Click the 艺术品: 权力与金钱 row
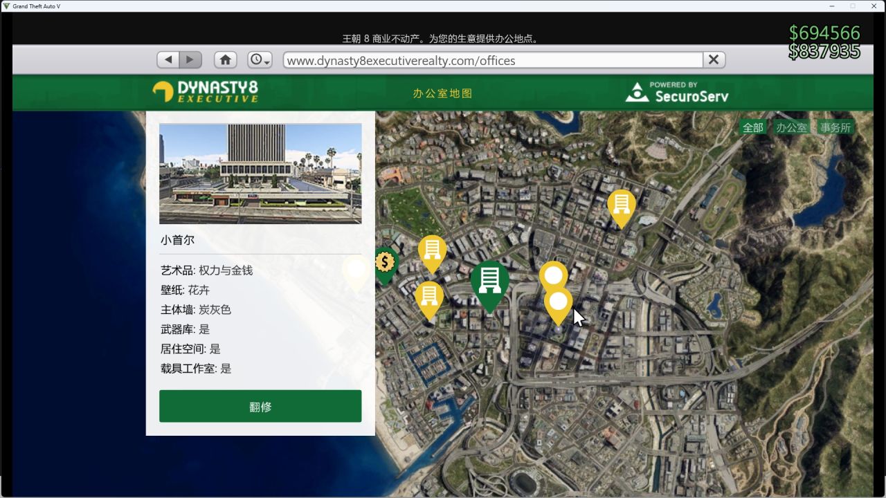886x498 pixels. click(x=207, y=270)
